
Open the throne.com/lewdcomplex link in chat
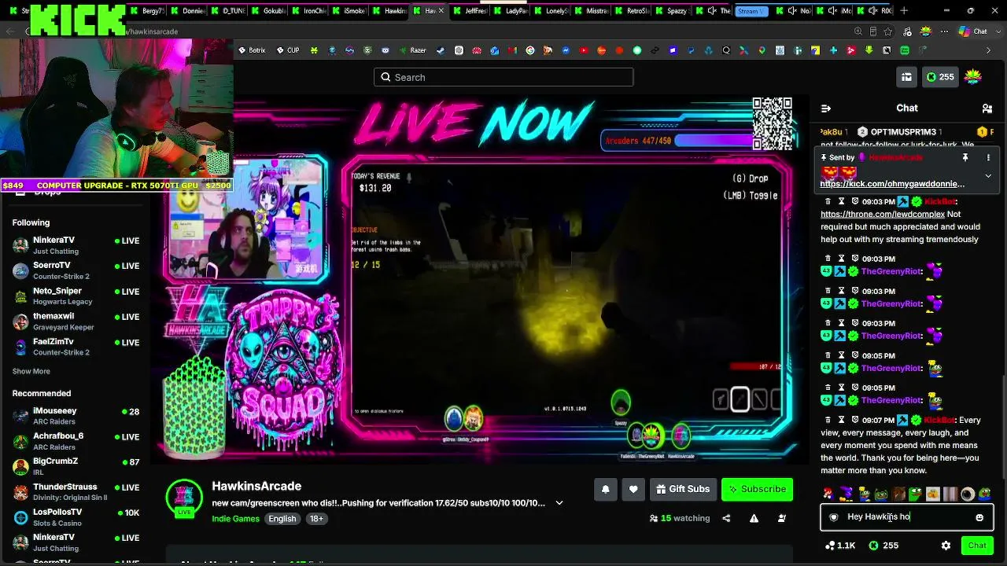click(x=883, y=214)
